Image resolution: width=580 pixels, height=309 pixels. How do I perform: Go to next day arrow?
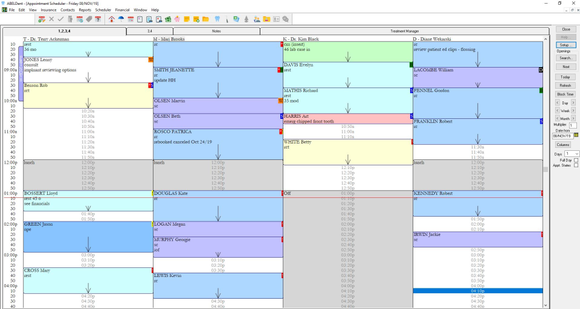click(573, 103)
